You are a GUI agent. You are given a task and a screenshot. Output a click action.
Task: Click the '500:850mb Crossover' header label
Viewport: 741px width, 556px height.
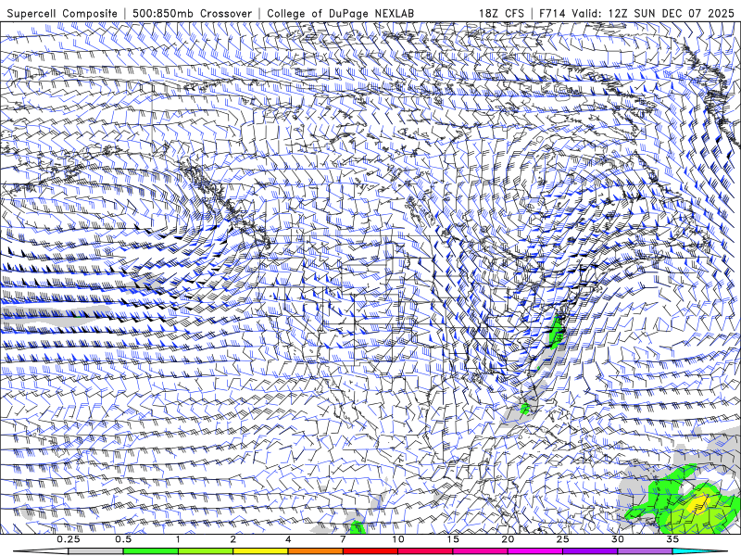(193, 13)
